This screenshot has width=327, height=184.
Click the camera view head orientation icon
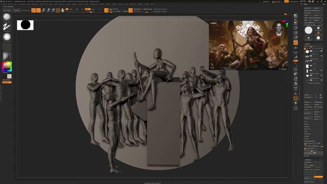(279, 29)
